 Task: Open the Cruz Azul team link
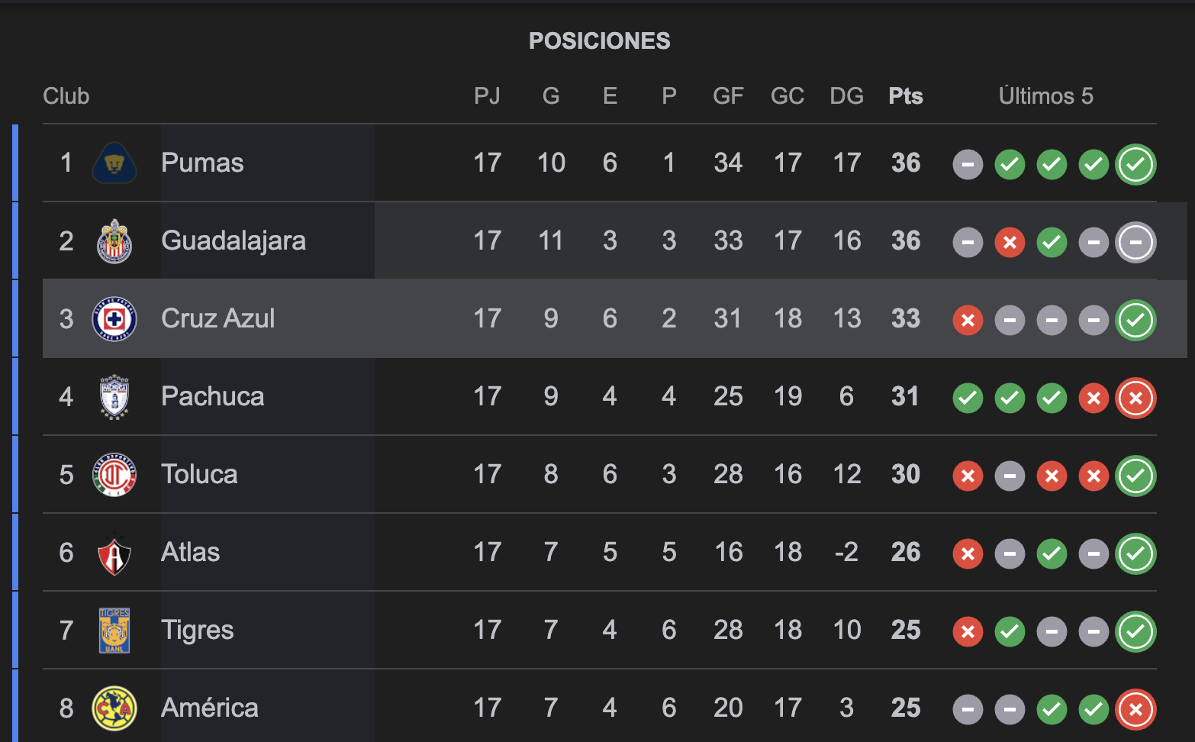pyautogui.click(x=217, y=318)
